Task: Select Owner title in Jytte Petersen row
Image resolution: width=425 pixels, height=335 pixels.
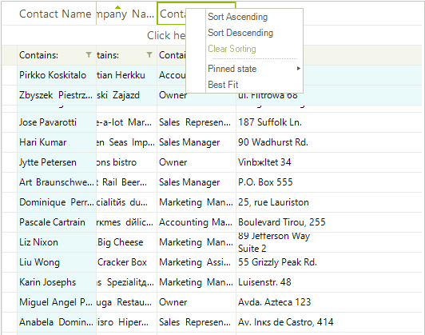Action: pyautogui.click(x=197, y=162)
